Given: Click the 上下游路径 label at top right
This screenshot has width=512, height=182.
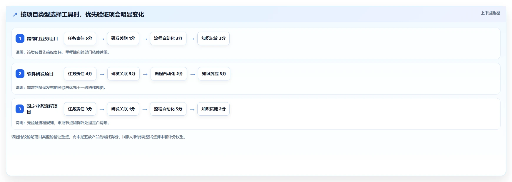Looking at the screenshot, I should click(x=490, y=13).
